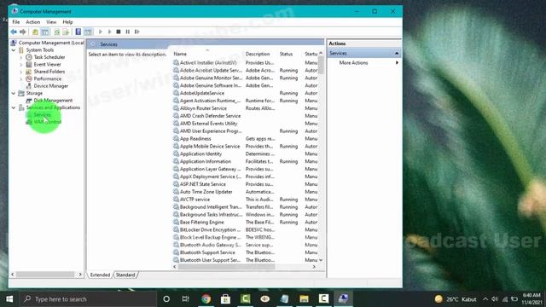Open Microsoft Store from the taskbar

point(225,298)
